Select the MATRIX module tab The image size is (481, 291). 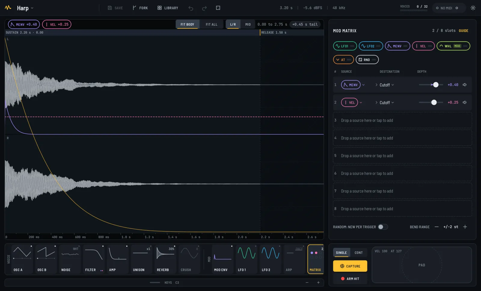315,259
